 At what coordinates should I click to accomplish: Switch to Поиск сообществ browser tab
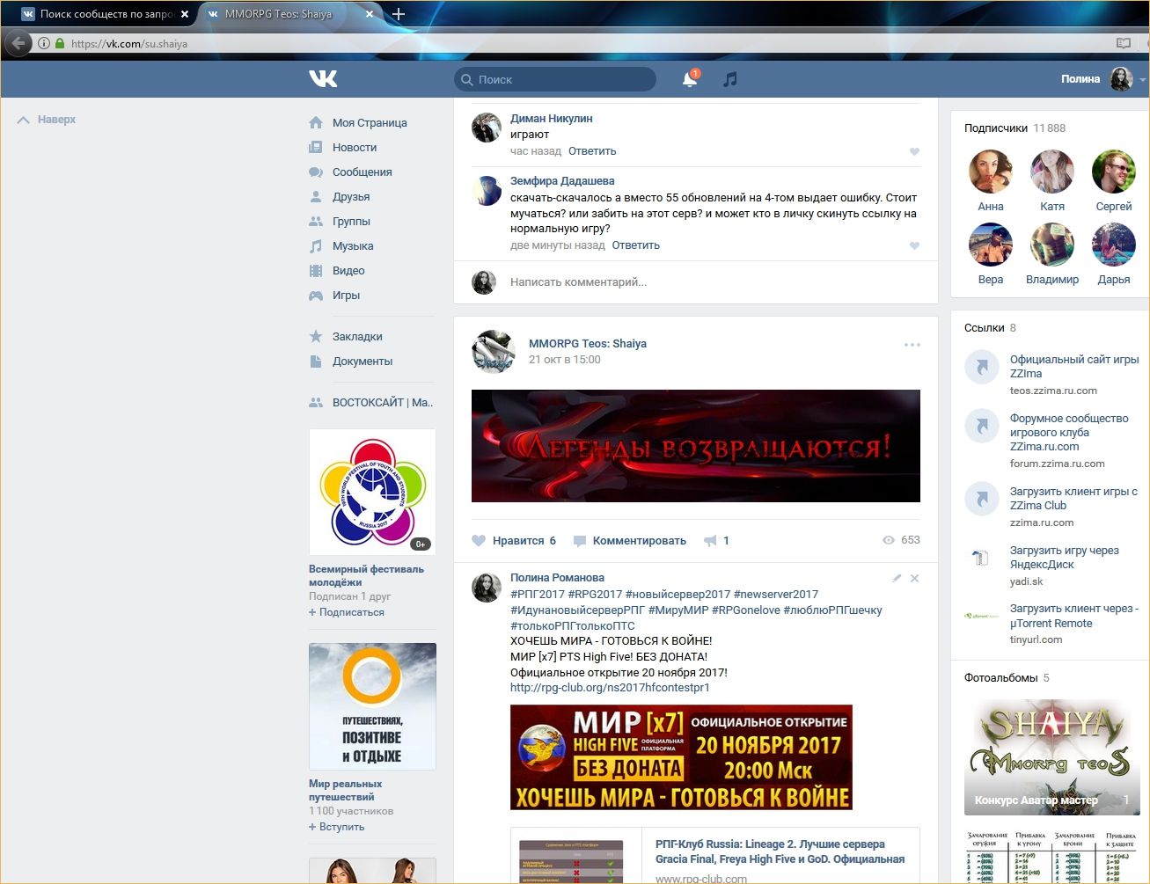[x=105, y=14]
